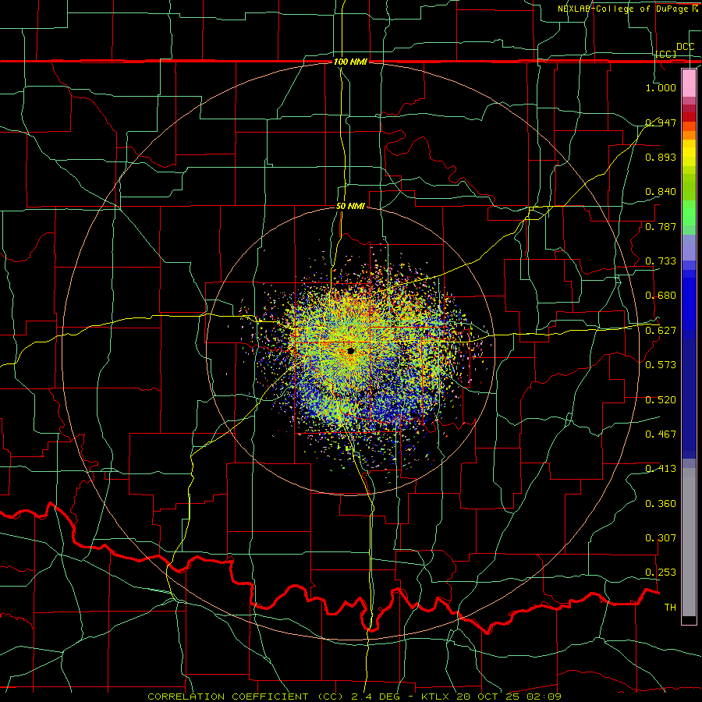Click the 0.467 legend value
The height and width of the screenshot is (702, 702).
(x=661, y=434)
